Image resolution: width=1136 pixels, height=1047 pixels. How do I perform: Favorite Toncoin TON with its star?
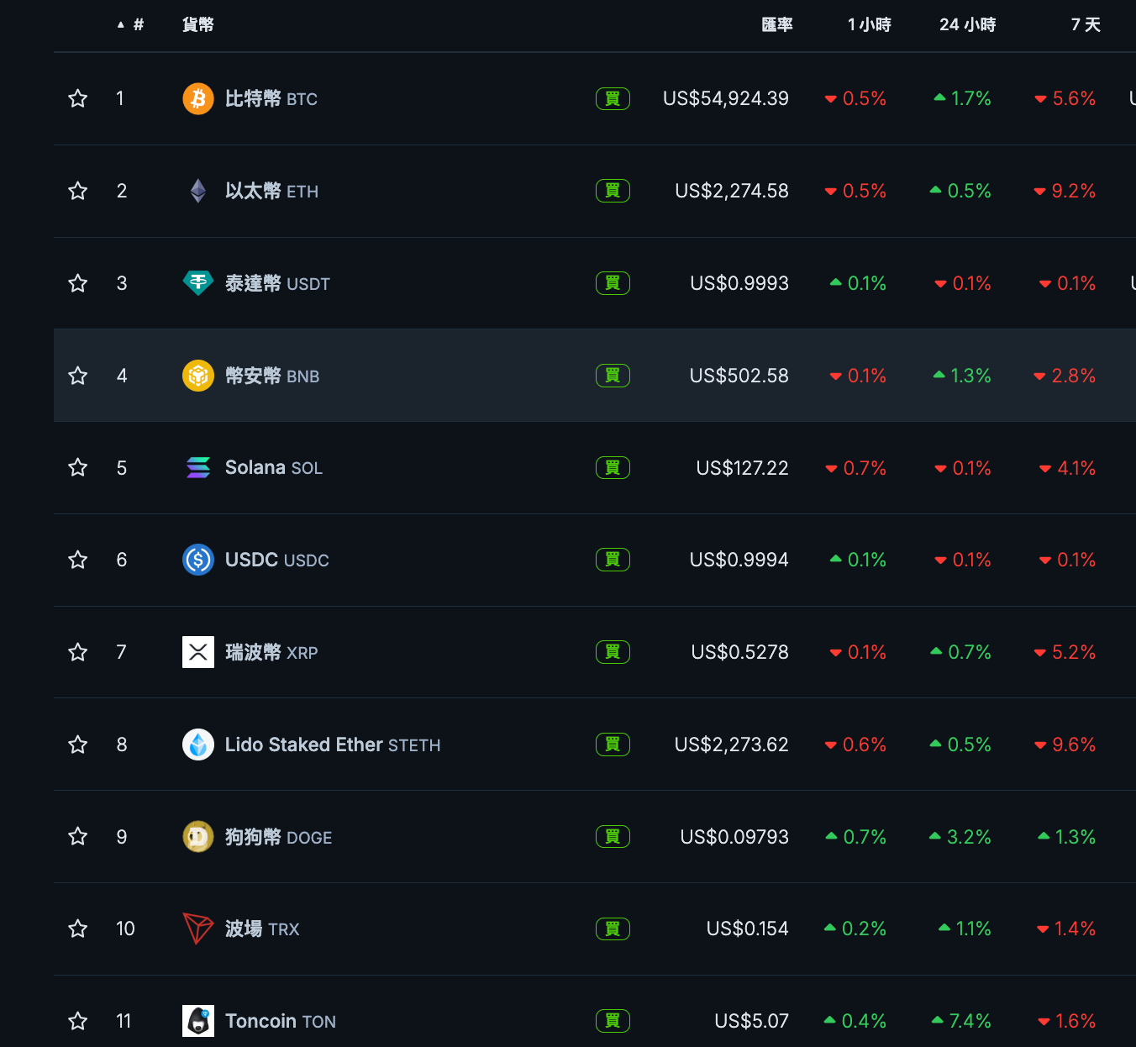coord(78,1021)
